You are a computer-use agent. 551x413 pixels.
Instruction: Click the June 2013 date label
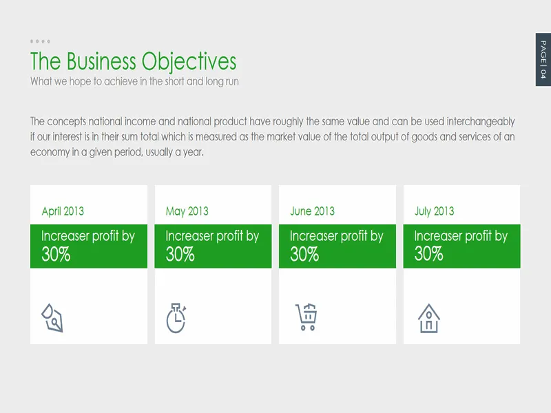coord(313,211)
